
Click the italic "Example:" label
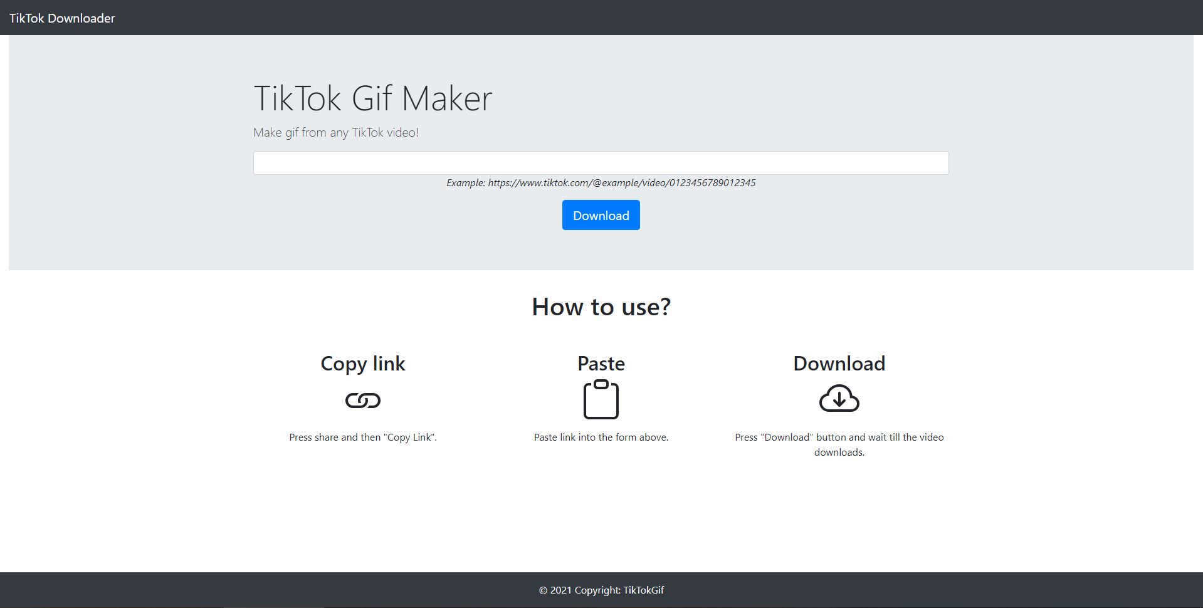click(x=465, y=183)
